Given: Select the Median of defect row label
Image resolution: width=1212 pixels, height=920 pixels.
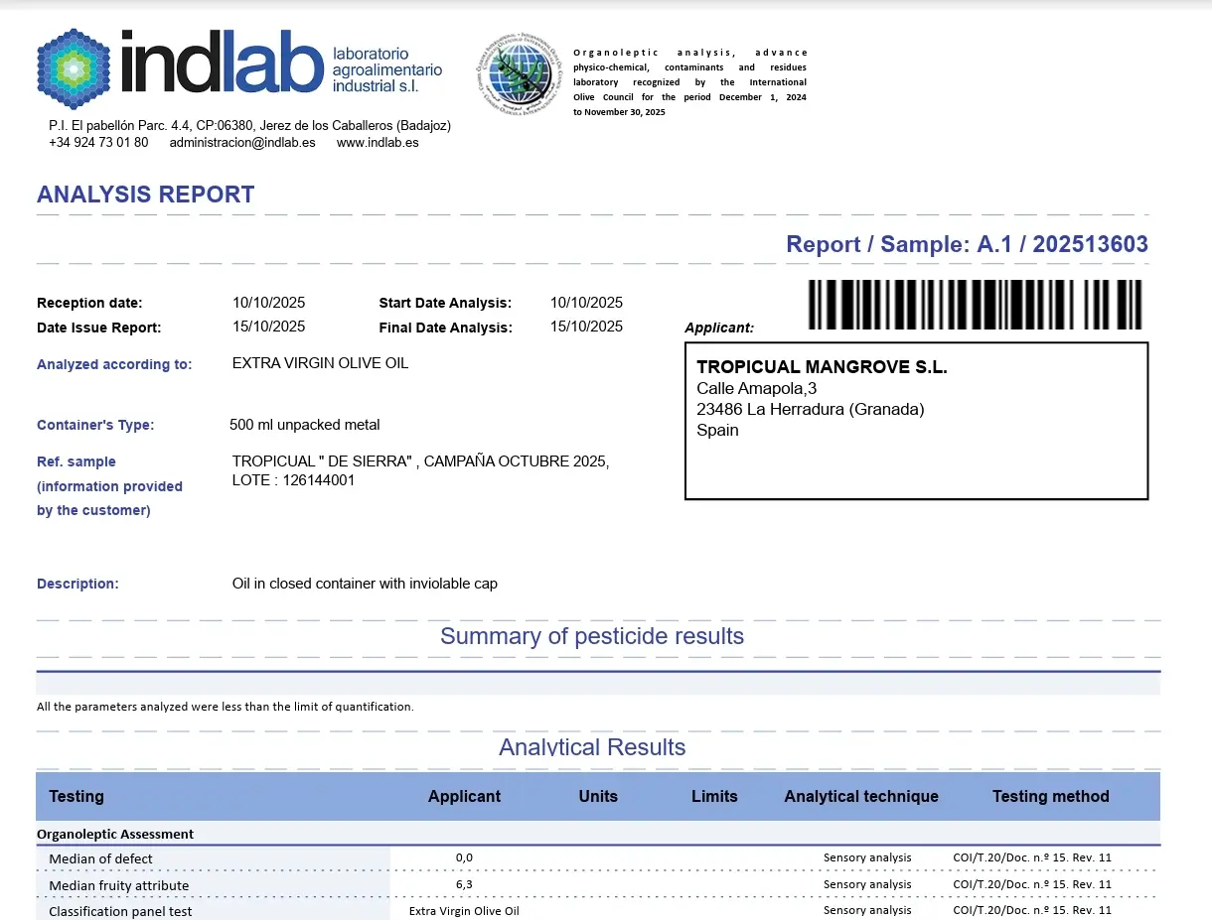Looking at the screenshot, I should (x=100, y=858).
